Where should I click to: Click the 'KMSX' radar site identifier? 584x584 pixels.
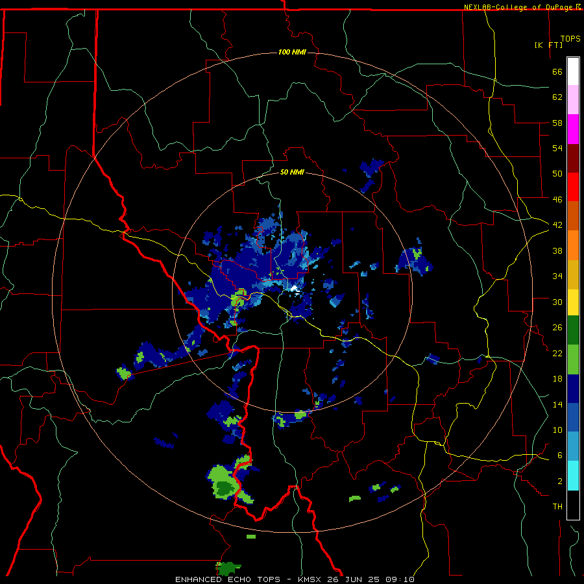pos(310,579)
